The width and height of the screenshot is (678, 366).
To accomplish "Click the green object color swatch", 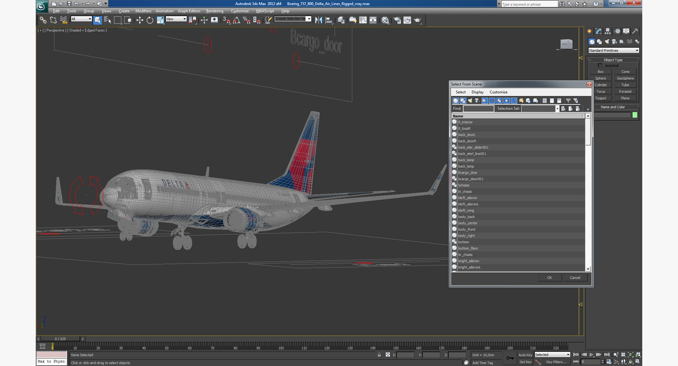I will 635,115.
